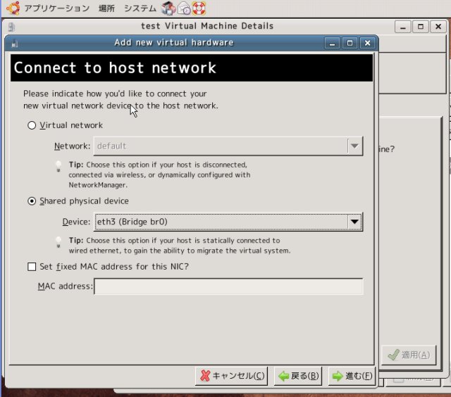Click the MAC address: label

[66, 286]
